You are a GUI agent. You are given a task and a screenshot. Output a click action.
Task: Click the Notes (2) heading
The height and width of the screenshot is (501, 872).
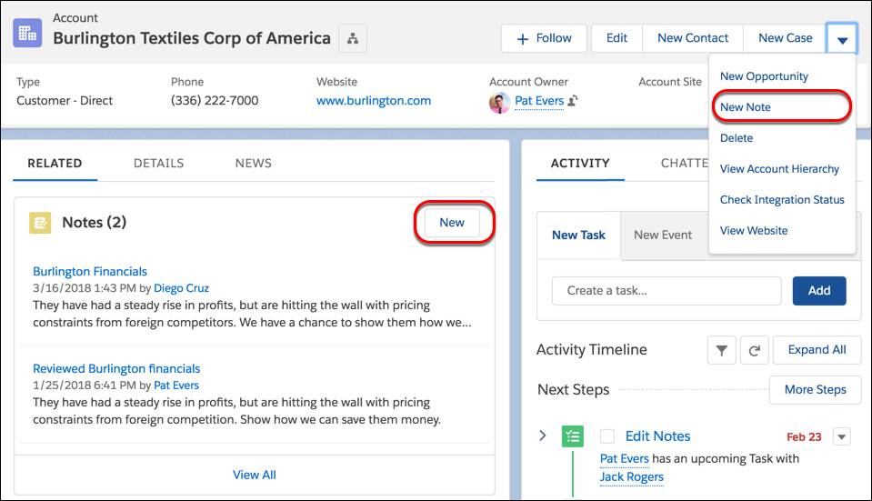point(94,223)
